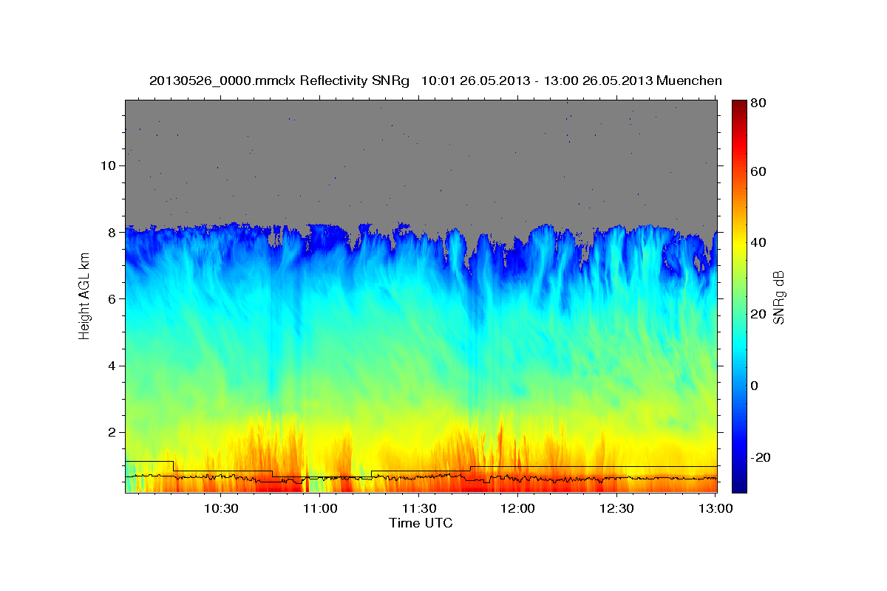This screenshot has width=887, height=591.
Task: Click the 11:30 time tick label
Action: (418, 508)
